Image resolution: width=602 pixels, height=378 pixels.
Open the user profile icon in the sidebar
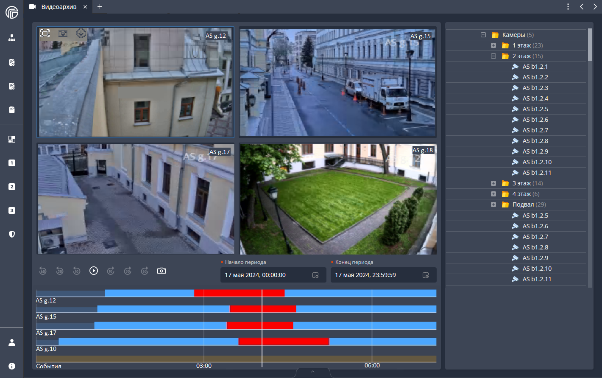tap(12, 342)
